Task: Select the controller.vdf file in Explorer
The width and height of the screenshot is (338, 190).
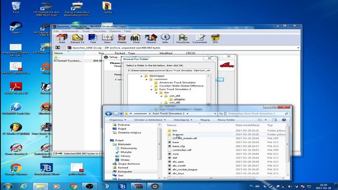Action: [x=182, y=150]
